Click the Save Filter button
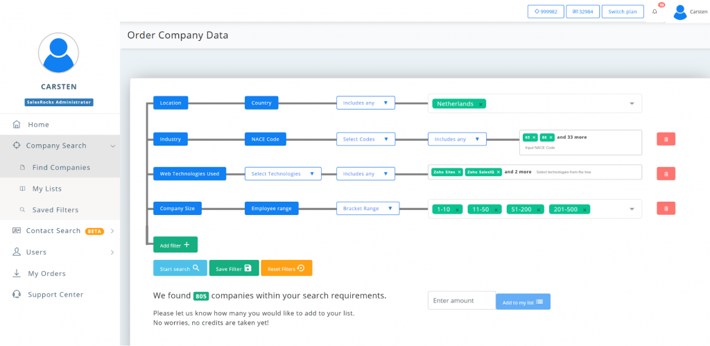Image resolution: width=710 pixels, height=346 pixels. 234,268
